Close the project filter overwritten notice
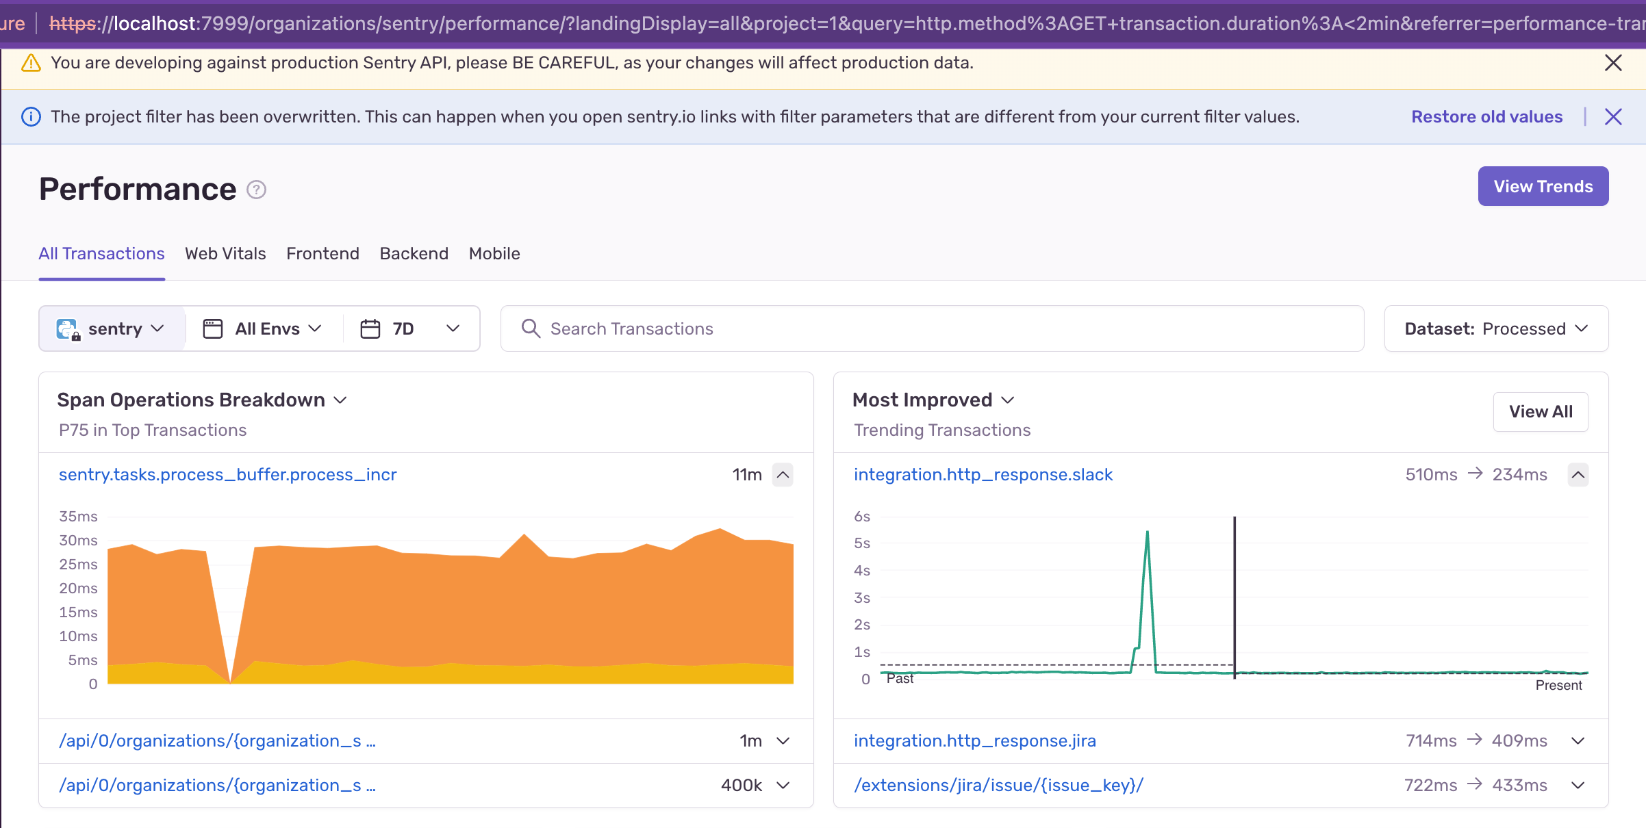The width and height of the screenshot is (1646, 828). 1613,117
